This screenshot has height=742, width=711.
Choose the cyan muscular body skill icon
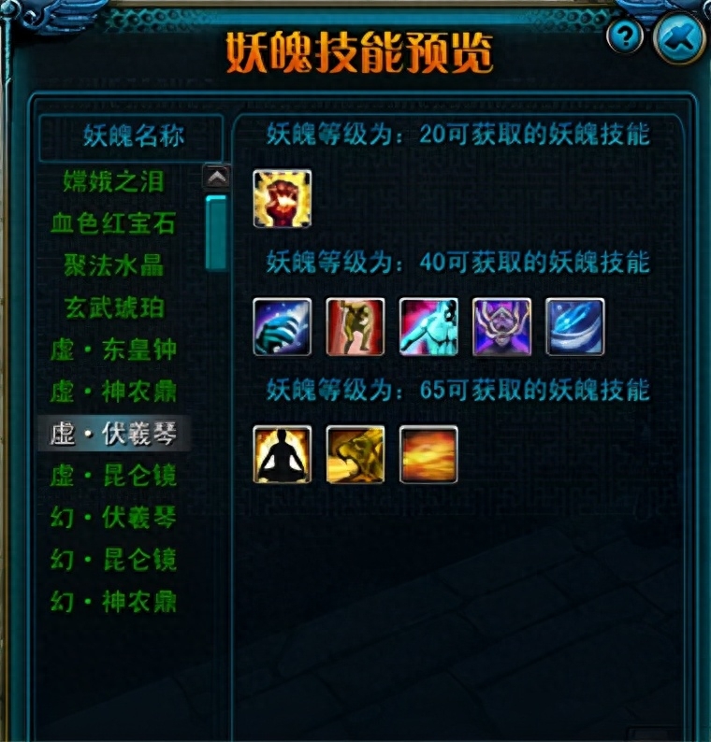click(x=428, y=326)
